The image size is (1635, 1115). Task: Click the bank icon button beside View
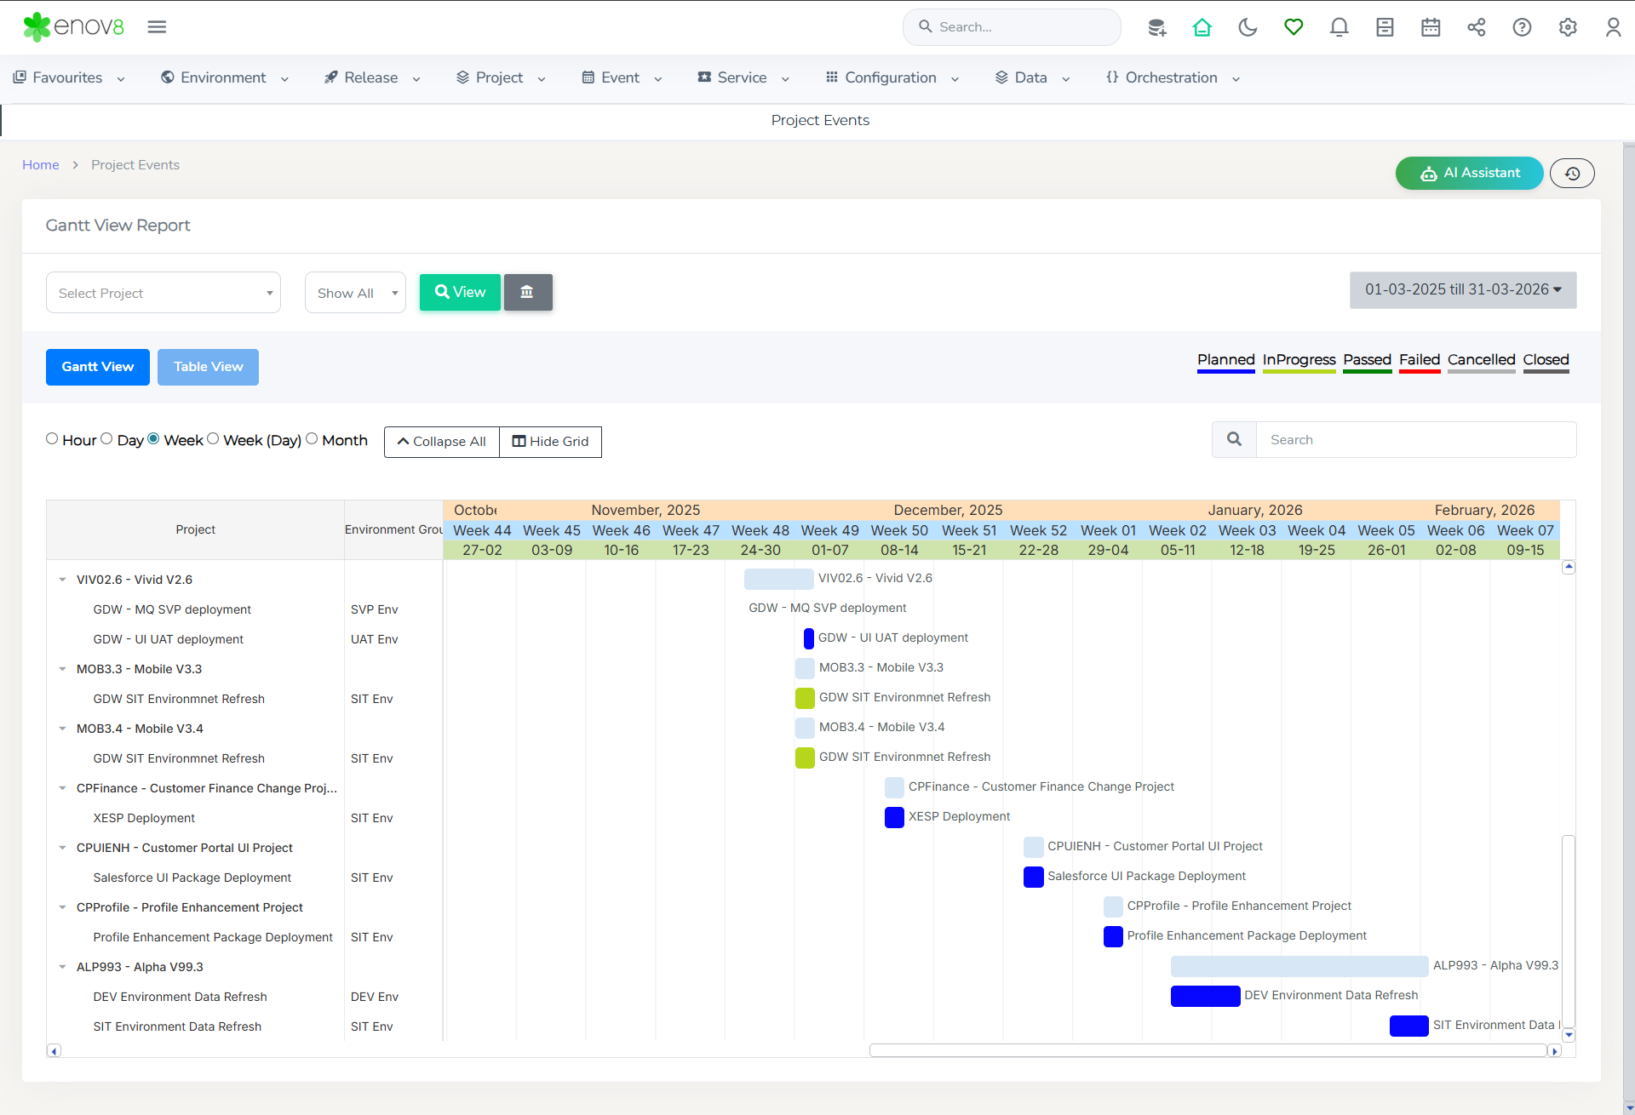527,292
